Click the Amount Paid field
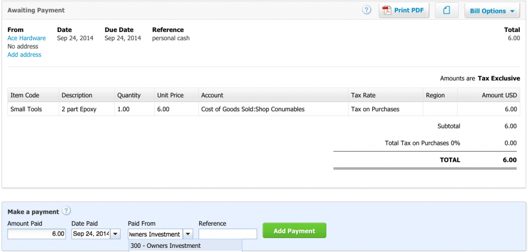The image size is (528, 252). click(37, 234)
